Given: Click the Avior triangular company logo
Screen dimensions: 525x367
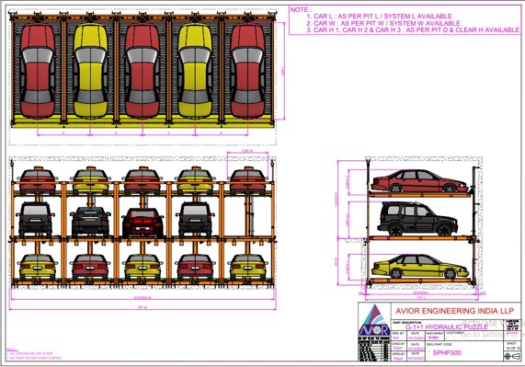Looking at the screenshot, I should click(374, 320).
